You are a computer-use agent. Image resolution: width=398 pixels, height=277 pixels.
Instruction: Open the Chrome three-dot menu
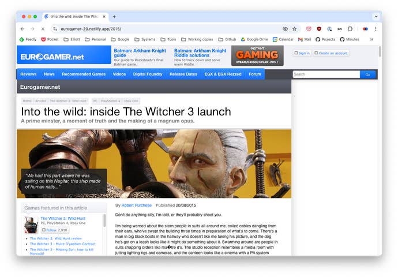(376, 29)
